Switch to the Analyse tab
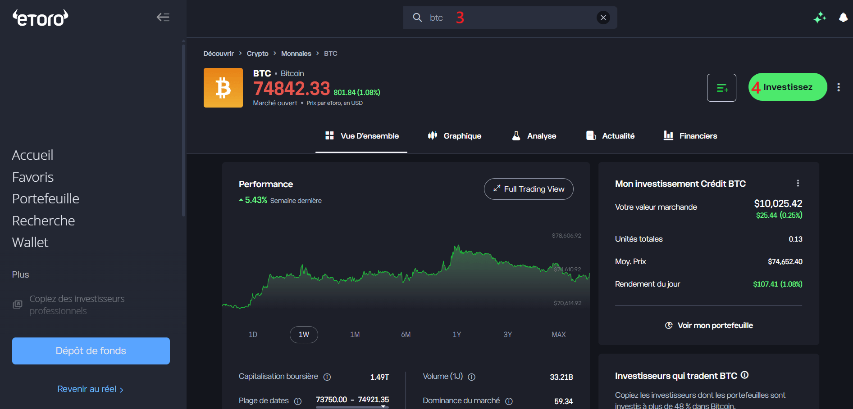The width and height of the screenshot is (853, 409). (x=534, y=136)
